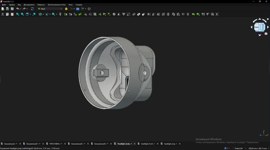
Task: Open the Правка menu
Action: [x=12, y=5]
